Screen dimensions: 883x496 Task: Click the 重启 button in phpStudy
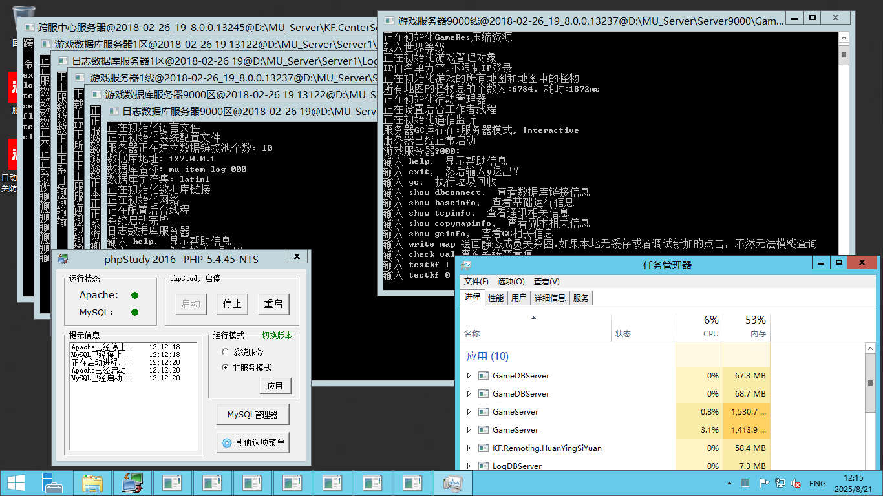tap(273, 304)
